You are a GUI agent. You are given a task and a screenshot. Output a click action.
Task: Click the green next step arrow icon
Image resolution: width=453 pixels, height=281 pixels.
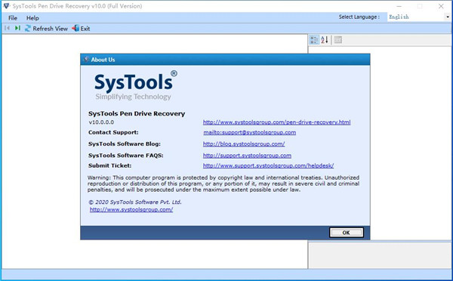click(x=17, y=28)
